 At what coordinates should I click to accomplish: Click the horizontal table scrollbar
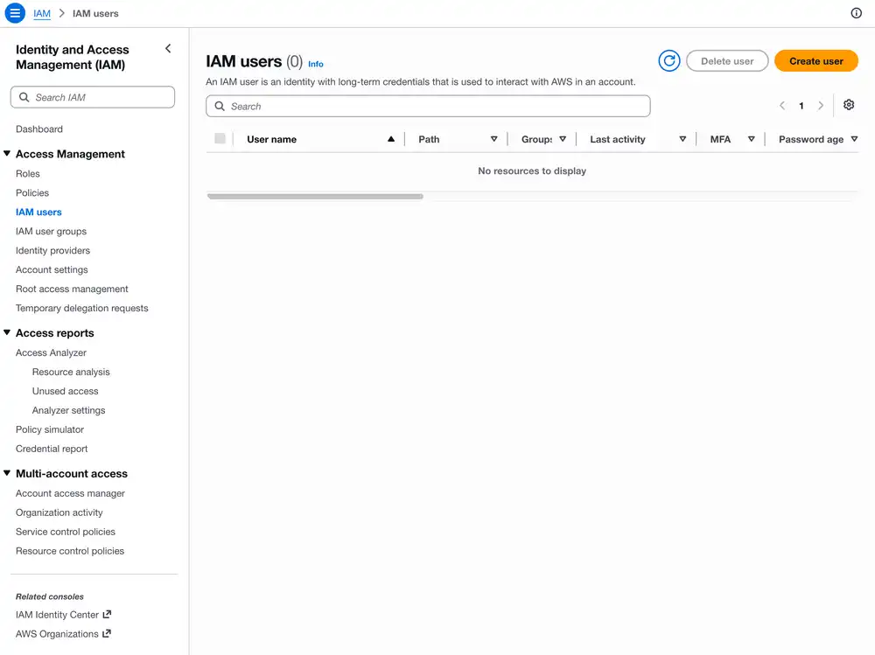pyautogui.click(x=315, y=197)
